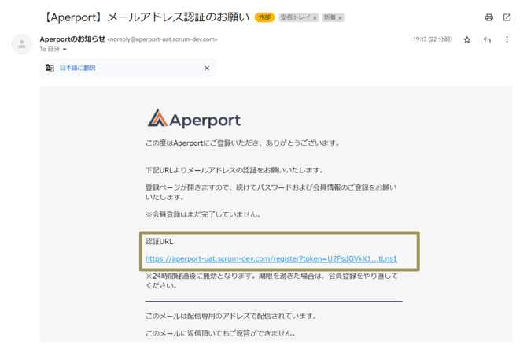Screen dimensions: 527x345
Task: Expand recipient details arrow next to To 自分
Action: 64,50
